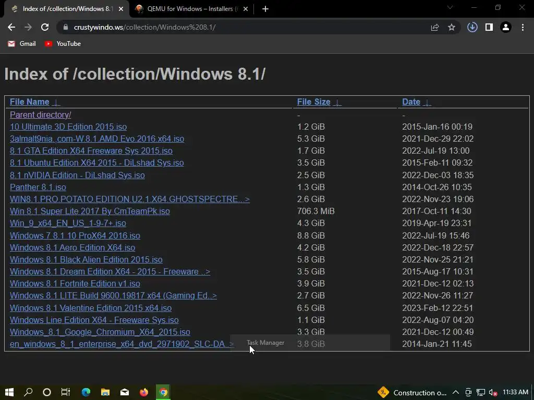
Task: Download Windows 8.1 Valentine Edition 2015 x64.iso
Action: coord(91,308)
